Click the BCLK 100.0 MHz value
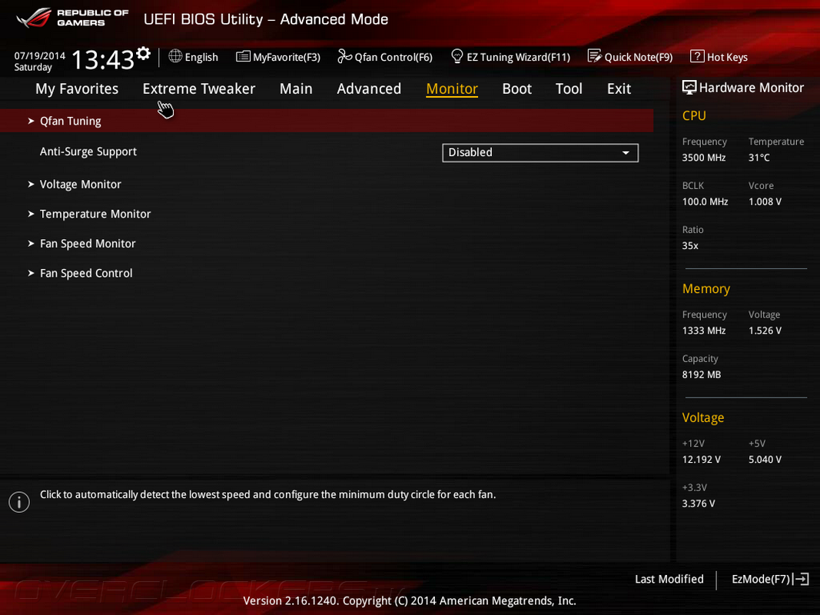This screenshot has height=615, width=820. (x=705, y=201)
